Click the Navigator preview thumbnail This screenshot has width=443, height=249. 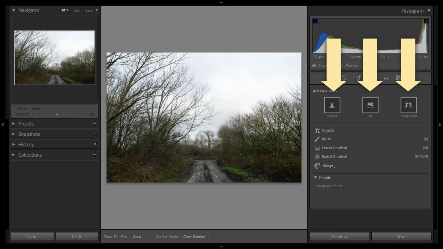[54, 58]
